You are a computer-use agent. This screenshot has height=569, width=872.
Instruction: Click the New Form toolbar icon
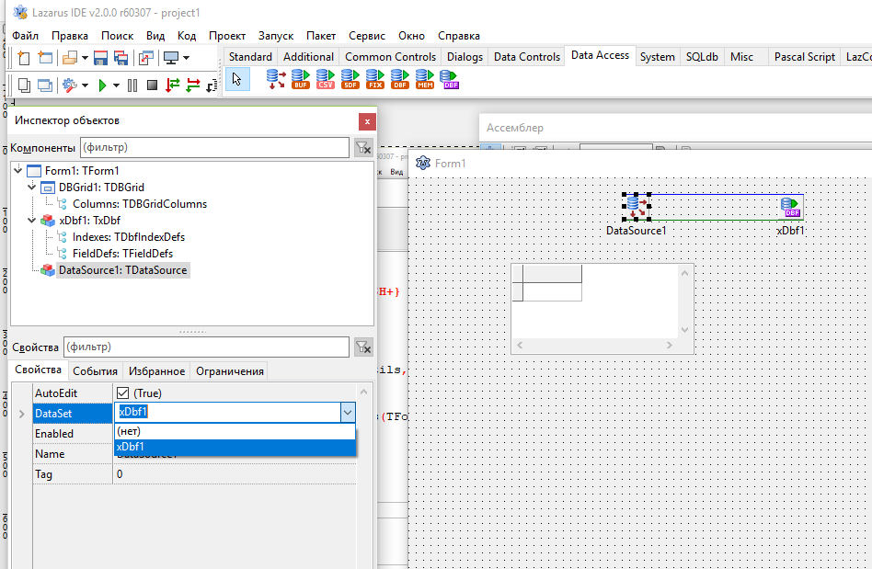pos(45,58)
